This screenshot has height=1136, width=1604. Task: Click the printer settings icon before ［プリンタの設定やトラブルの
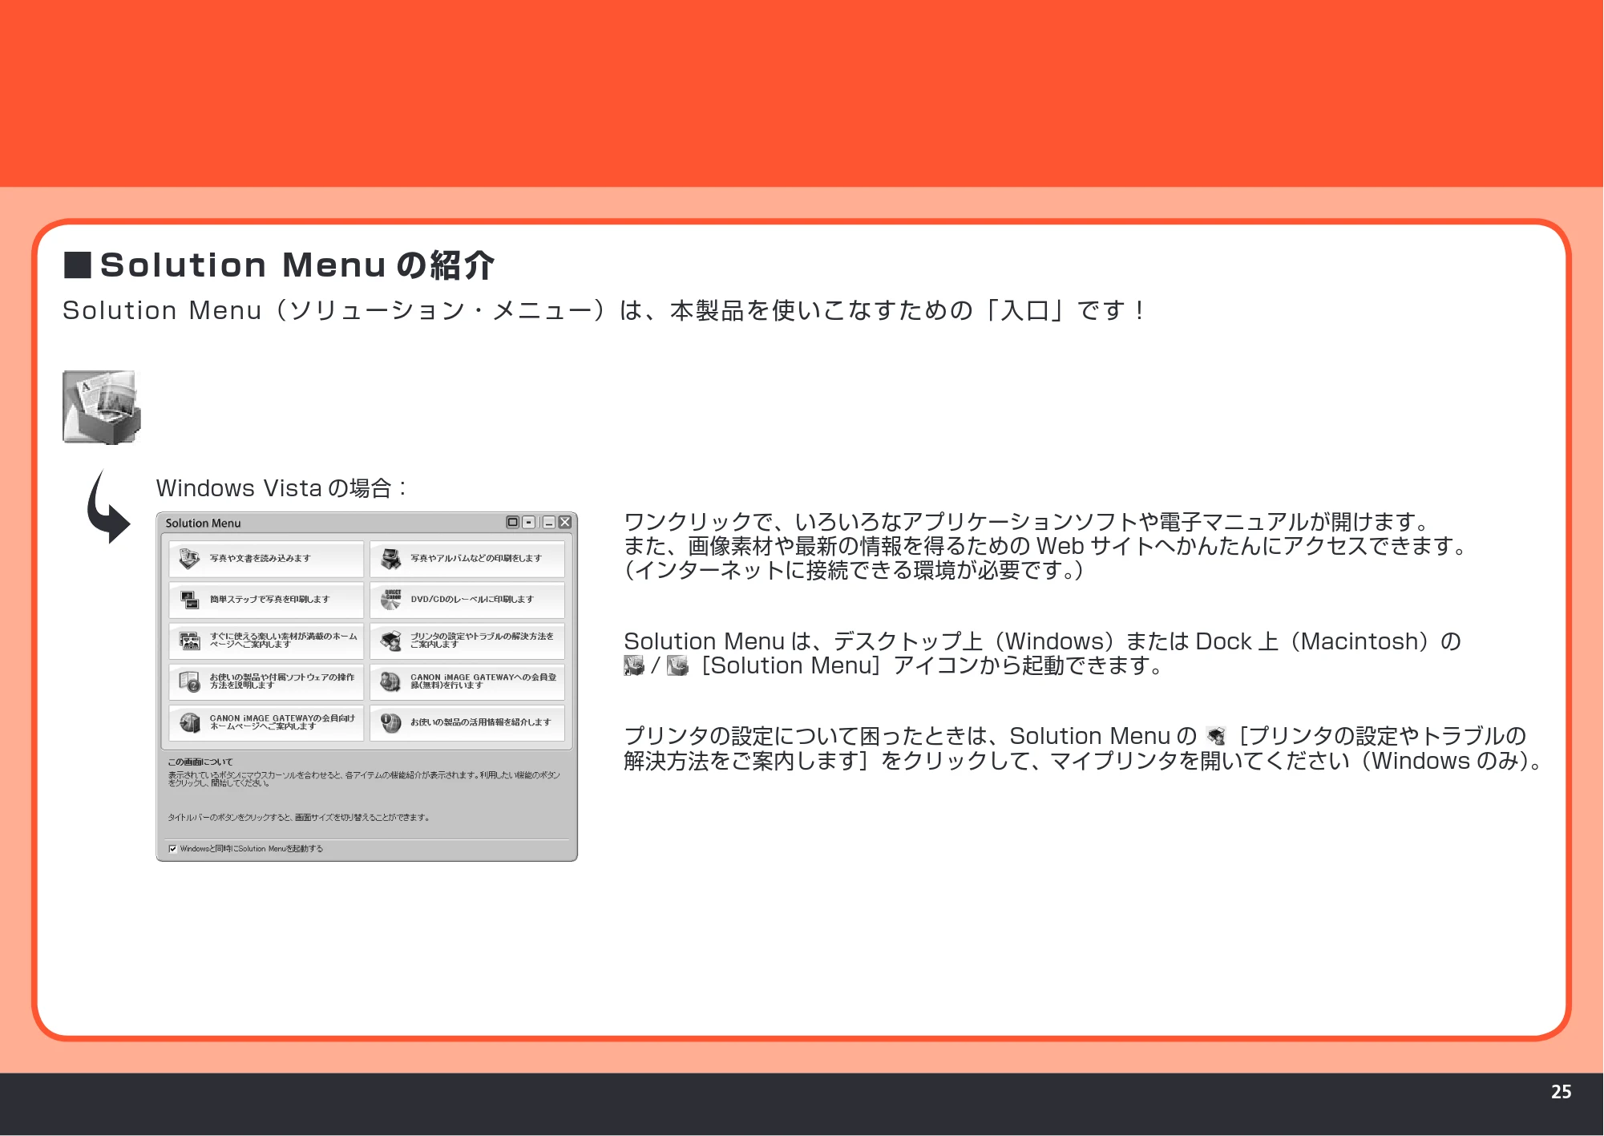coord(1216,736)
